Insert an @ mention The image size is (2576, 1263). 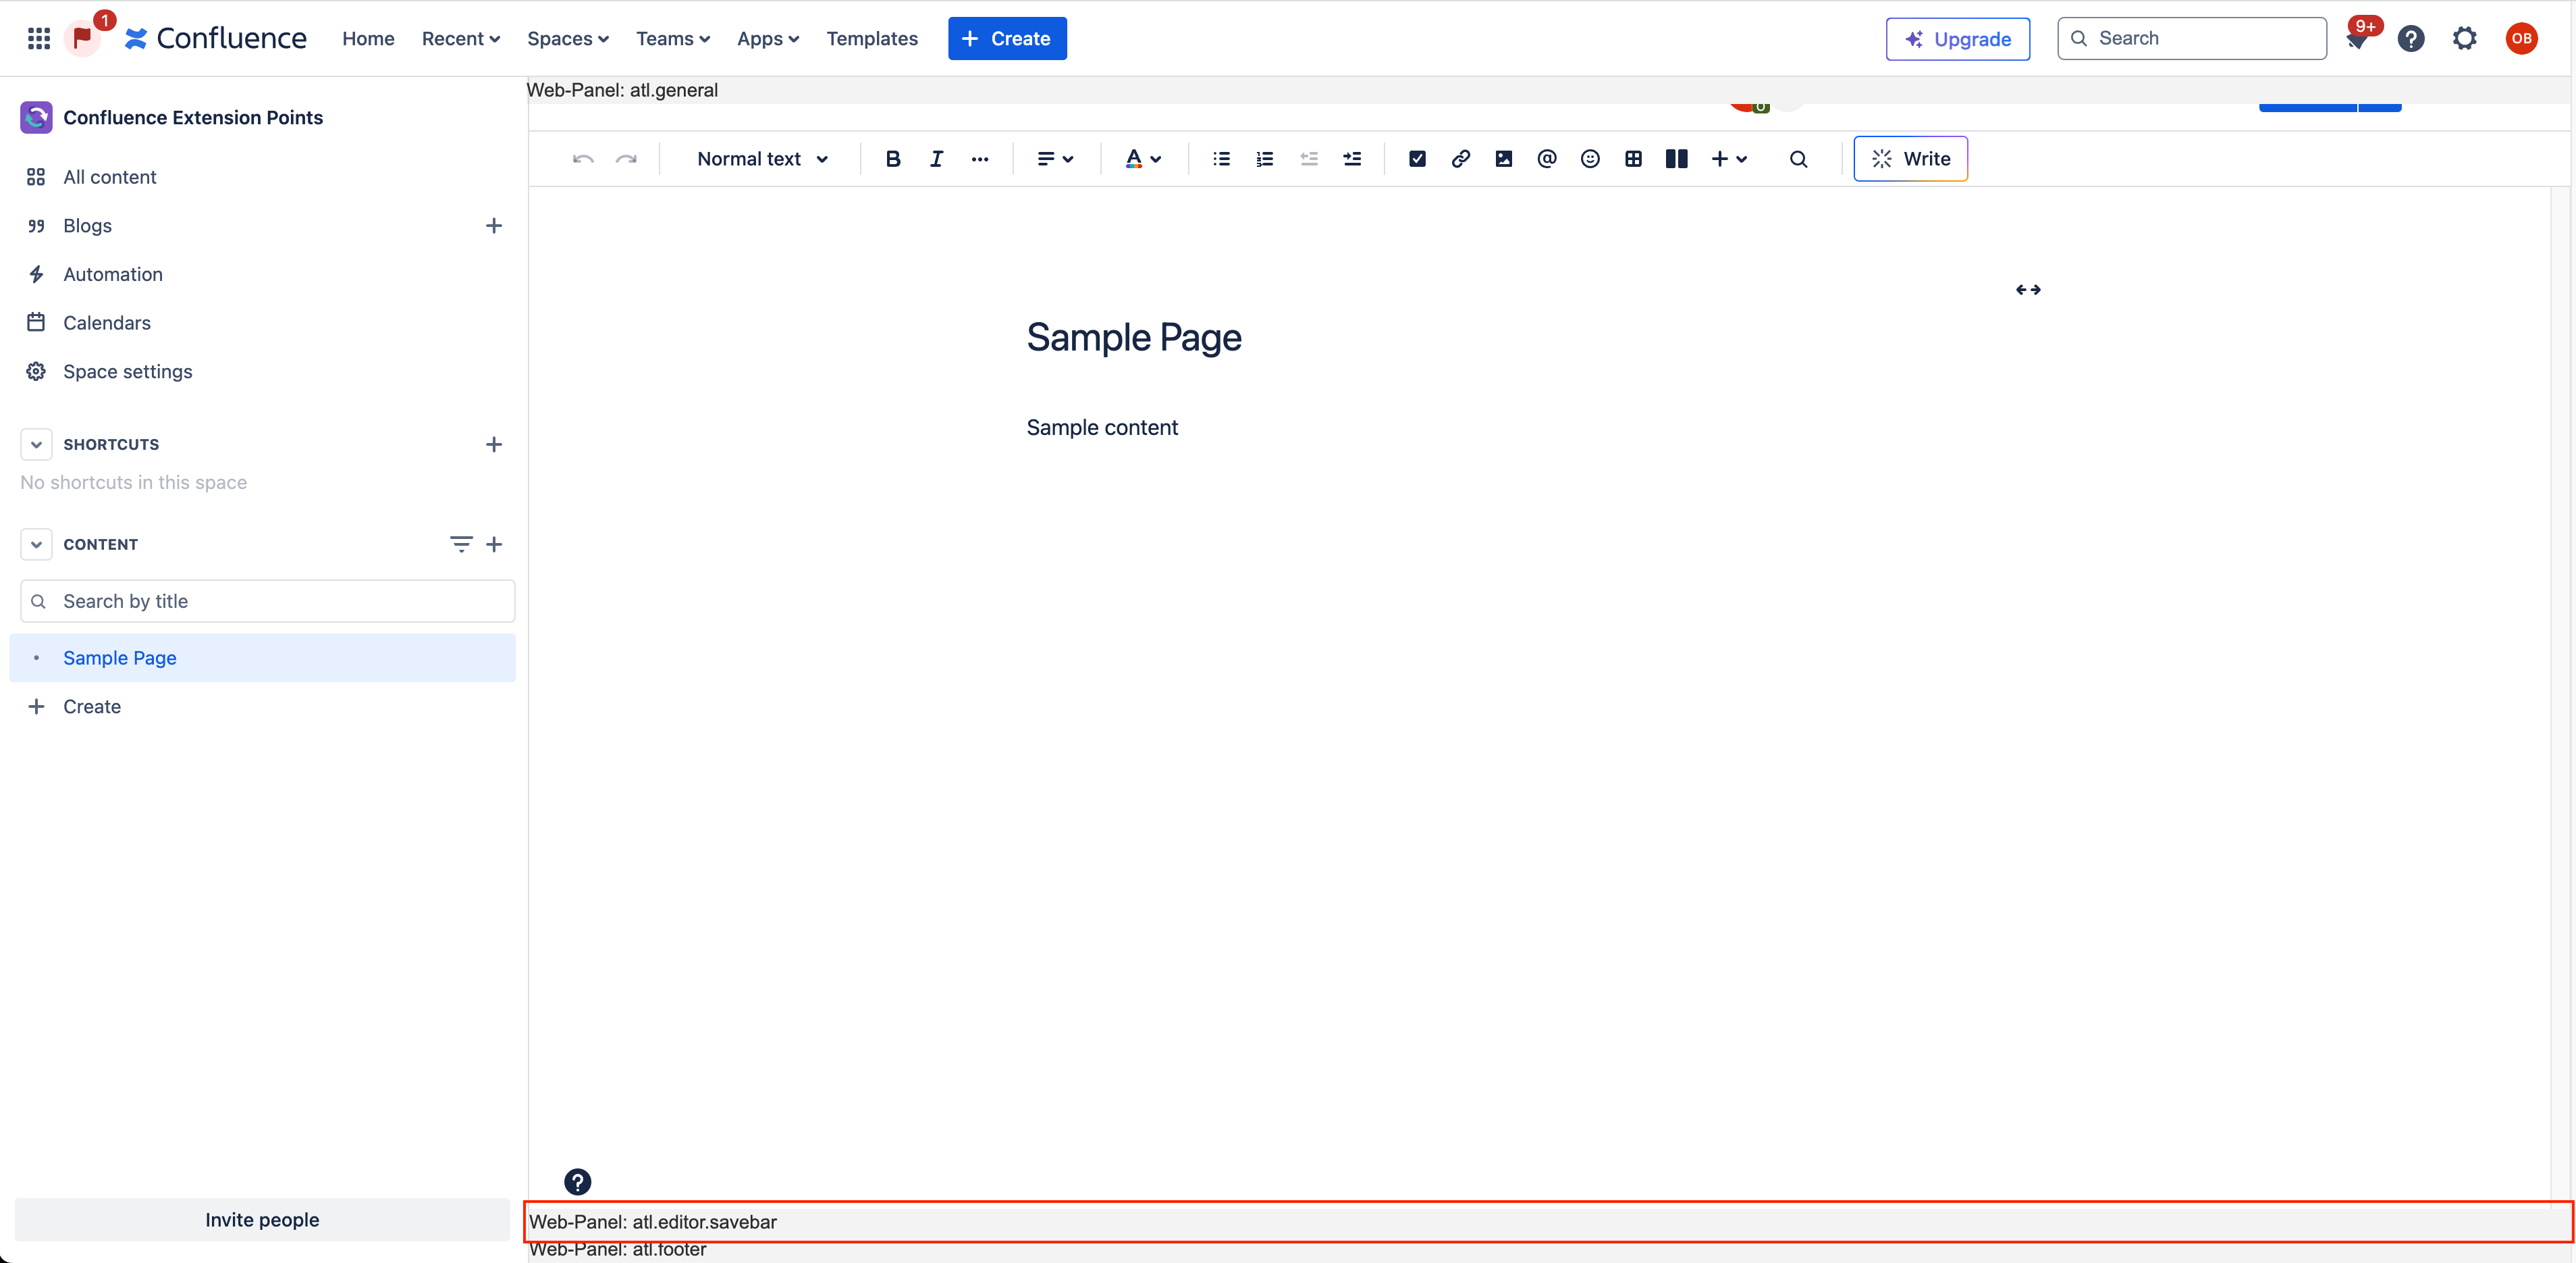1547,159
